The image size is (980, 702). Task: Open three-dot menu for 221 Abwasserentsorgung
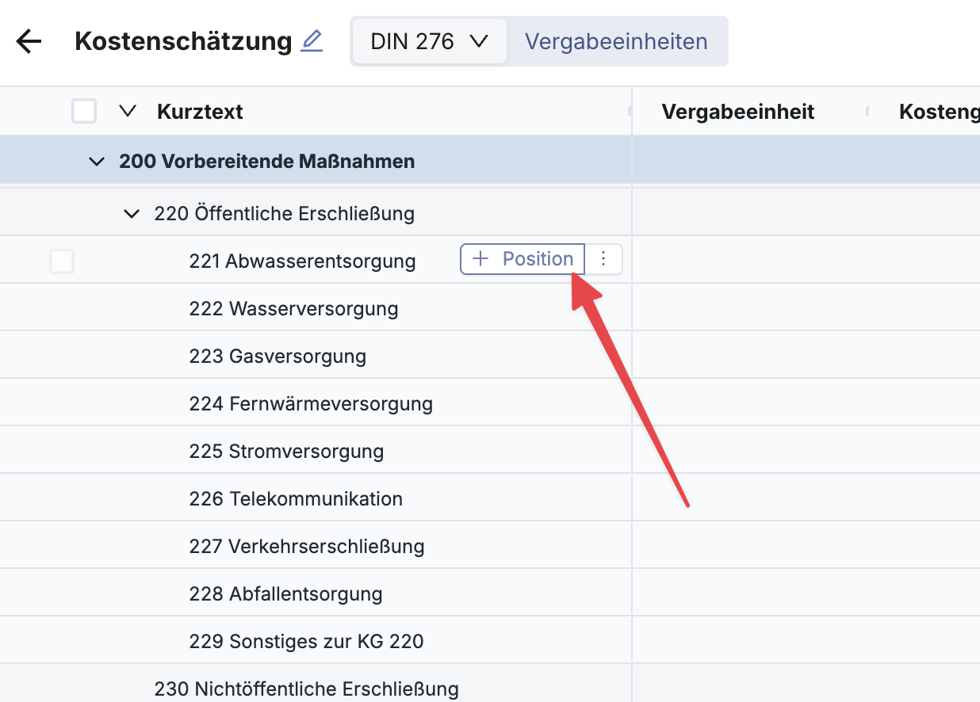[603, 259]
